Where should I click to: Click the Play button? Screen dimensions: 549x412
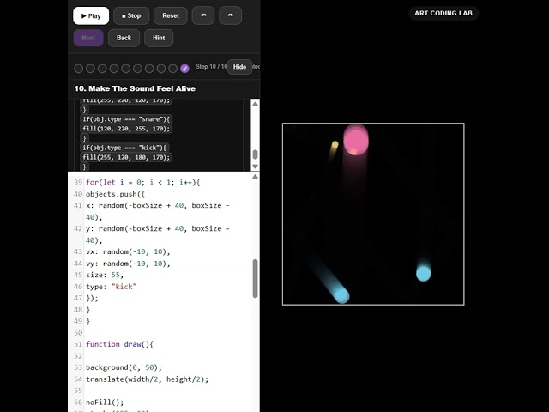point(91,15)
